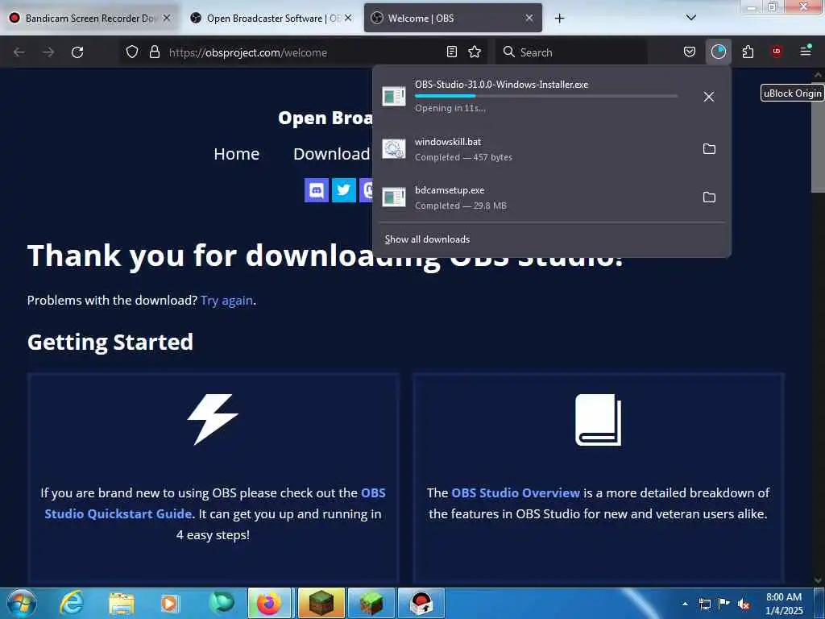Open Windows Explorer from taskbar
The width and height of the screenshot is (825, 619).
coord(122,603)
